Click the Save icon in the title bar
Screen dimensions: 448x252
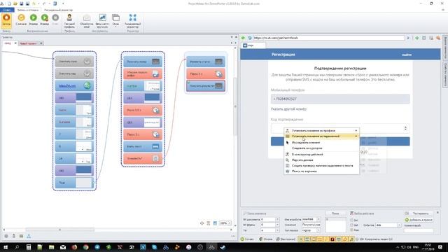[x=22, y=3]
